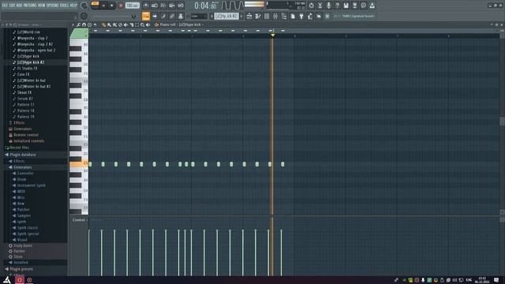Click the circular arrow icon in top toolbar

[311, 6]
